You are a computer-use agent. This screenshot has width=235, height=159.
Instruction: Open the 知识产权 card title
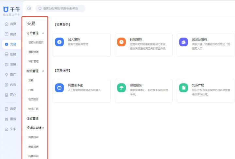198,85
